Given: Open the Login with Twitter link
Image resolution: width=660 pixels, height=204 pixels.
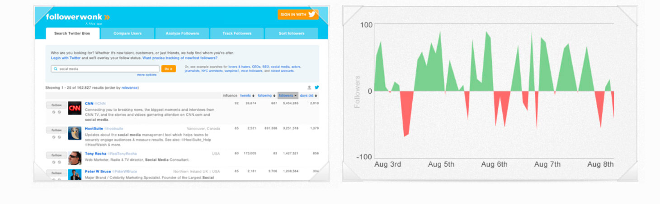Looking at the screenshot, I should (66, 58).
